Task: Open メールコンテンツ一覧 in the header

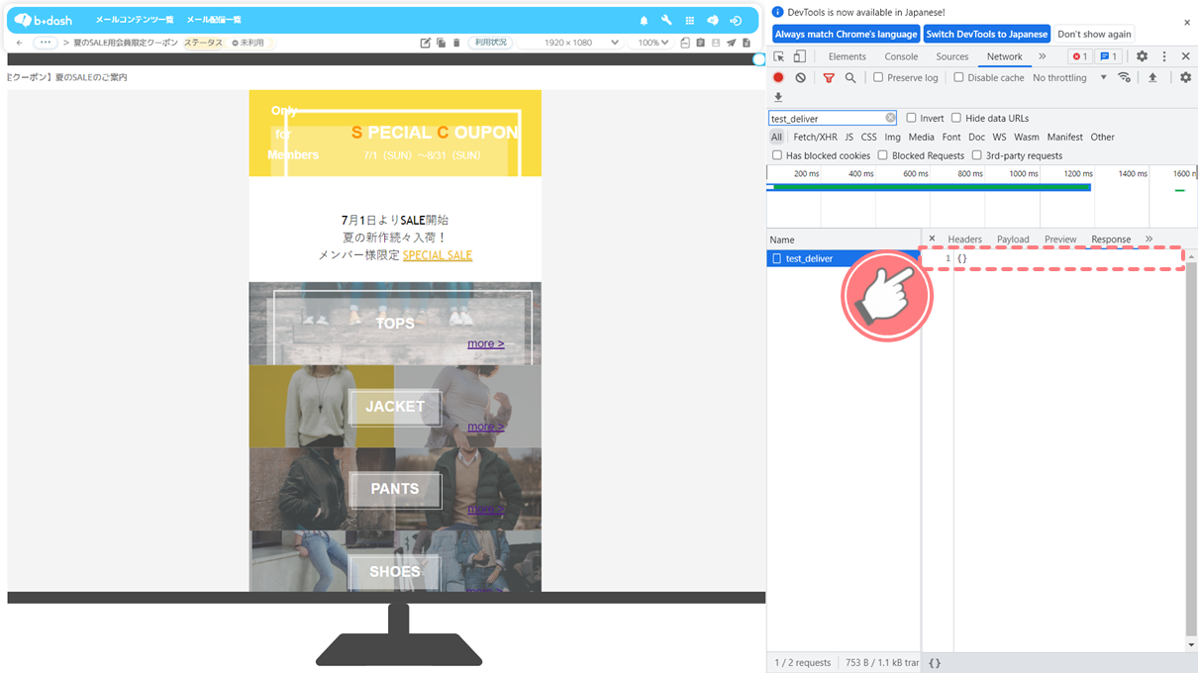Action: (135, 20)
